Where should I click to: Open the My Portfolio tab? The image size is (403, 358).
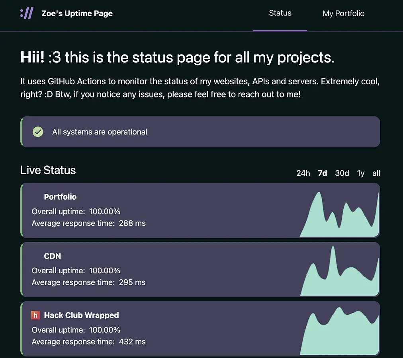pyautogui.click(x=343, y=13)
